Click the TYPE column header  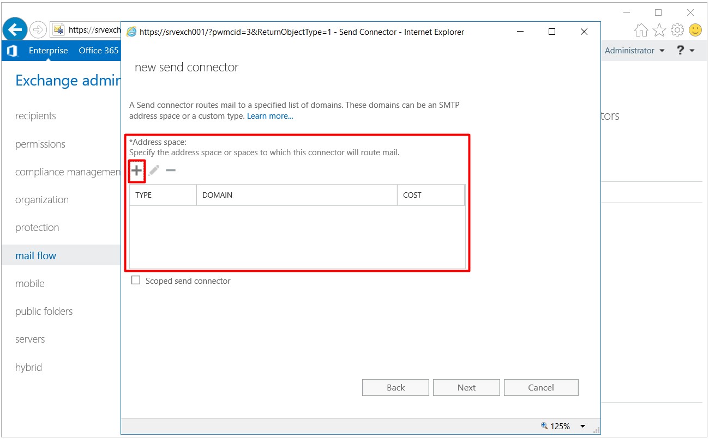(163, 195)
